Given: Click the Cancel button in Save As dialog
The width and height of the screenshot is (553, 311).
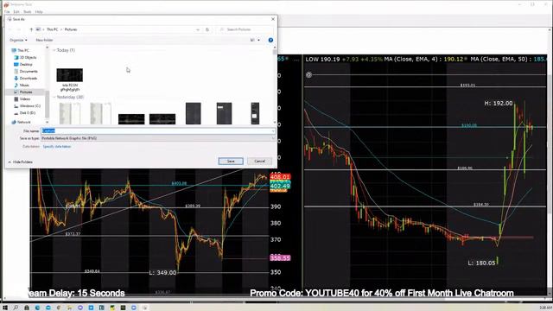Looking at the screenshot, I should tap(259, 162).
